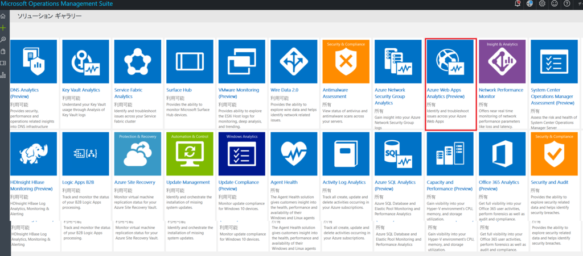Open the Network Performance Monitor tile icon

(502, 61)
